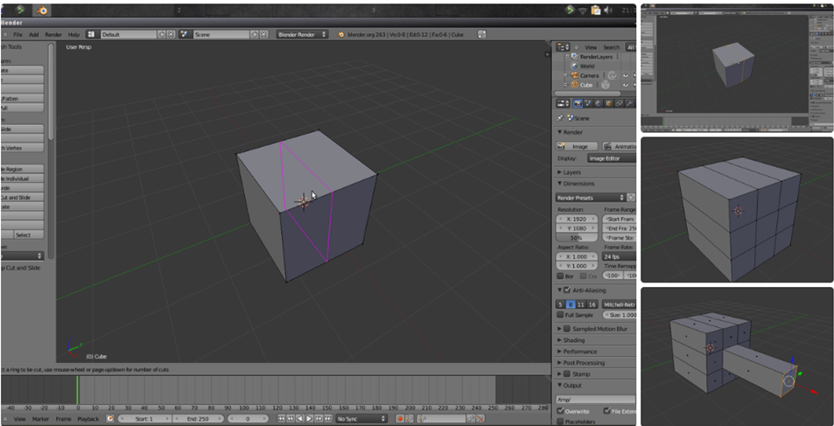The image size is (834, 426).
Task: Add a new screen layout with the plus icon
Action: (x=162, y=34)
